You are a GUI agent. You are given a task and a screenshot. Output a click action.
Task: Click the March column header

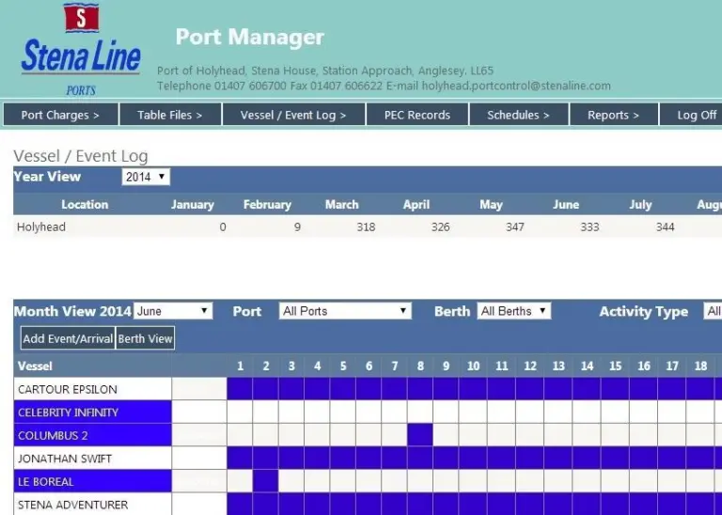pyautogui.click(x=341, y=204)
